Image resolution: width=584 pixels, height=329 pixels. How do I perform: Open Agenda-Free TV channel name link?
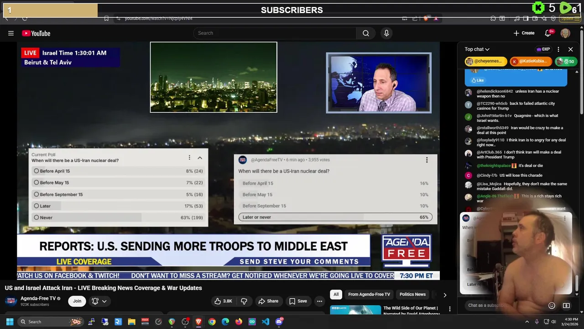click(x=38, y=298)
